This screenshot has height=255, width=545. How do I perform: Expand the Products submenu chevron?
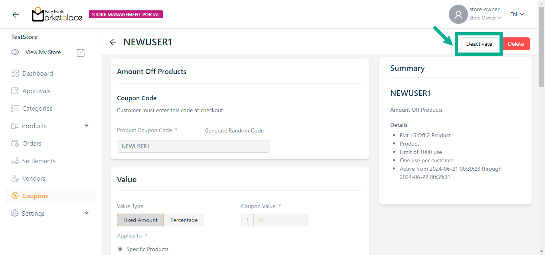(x=87, y=126)
